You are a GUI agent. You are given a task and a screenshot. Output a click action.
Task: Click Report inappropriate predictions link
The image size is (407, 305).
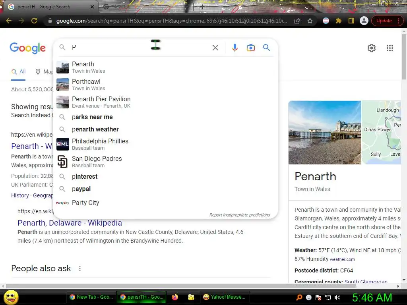coord(240,215)
